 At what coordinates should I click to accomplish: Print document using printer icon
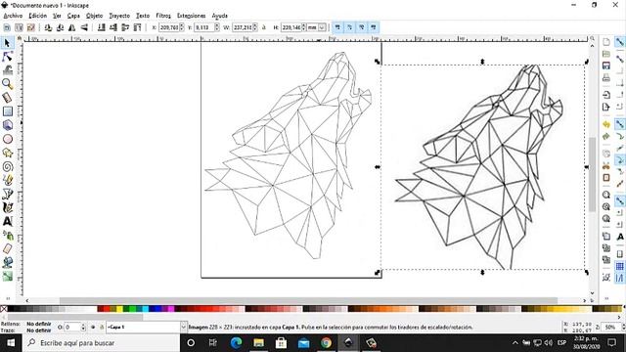point(606,77)
